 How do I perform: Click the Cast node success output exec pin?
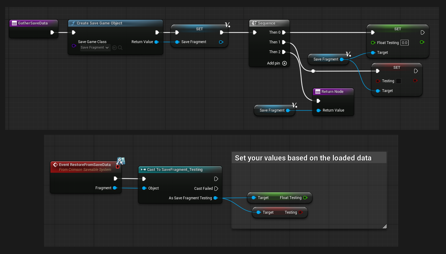pyautogui.click(x=216, y=179)
